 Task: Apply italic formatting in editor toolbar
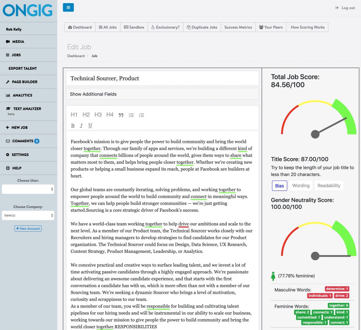point(81,126)
